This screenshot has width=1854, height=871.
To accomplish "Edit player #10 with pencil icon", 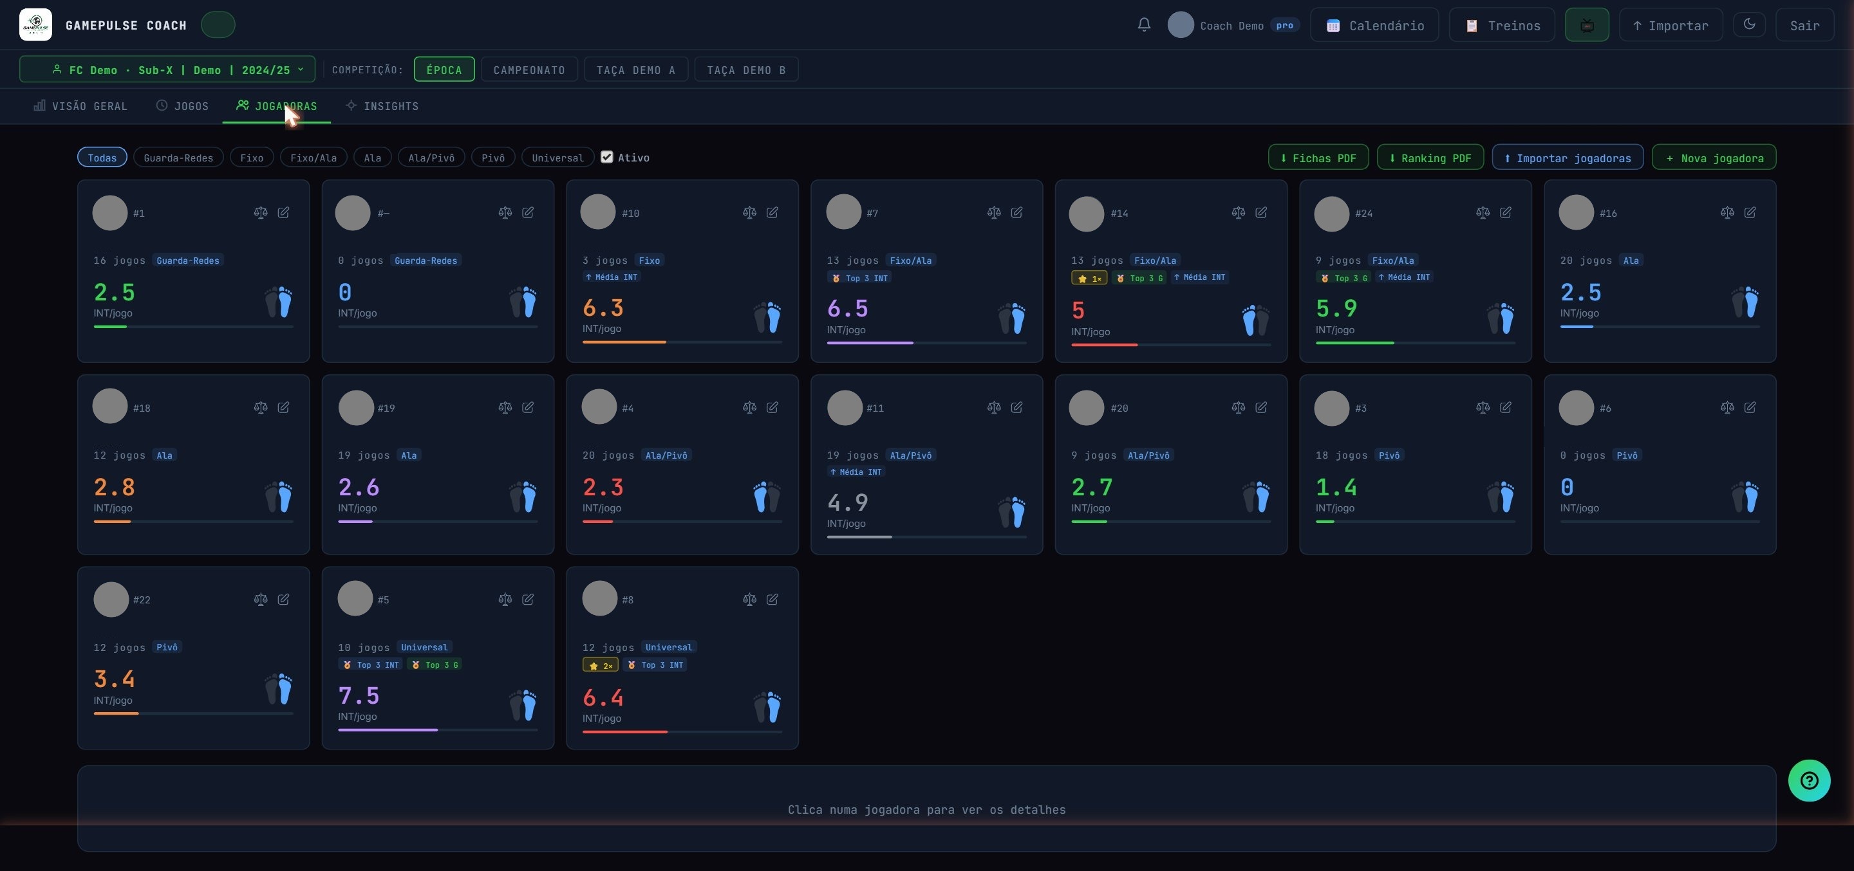I will (772, 212).
